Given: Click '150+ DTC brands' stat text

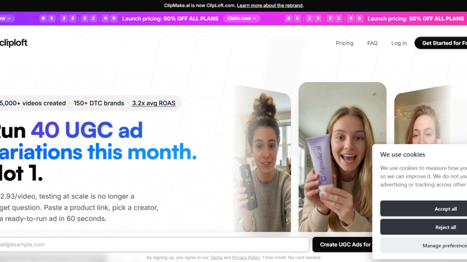Looking at the screenshot, I should pyautogui.click(x=99, y=103).
